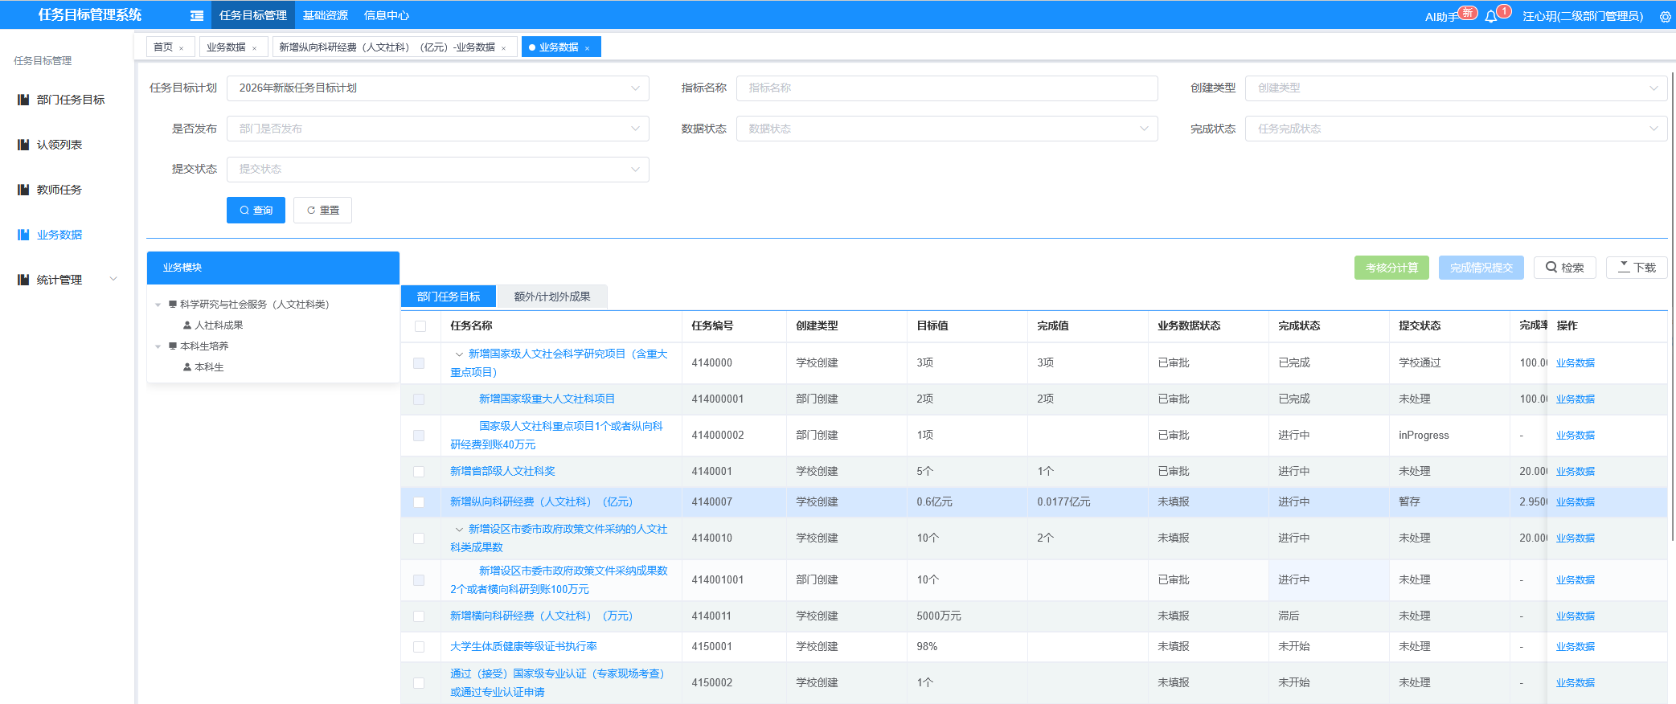Open the 基础资源 top menu
The width and height of the screenshot is (1676, 704).
[x=326, y=15]
